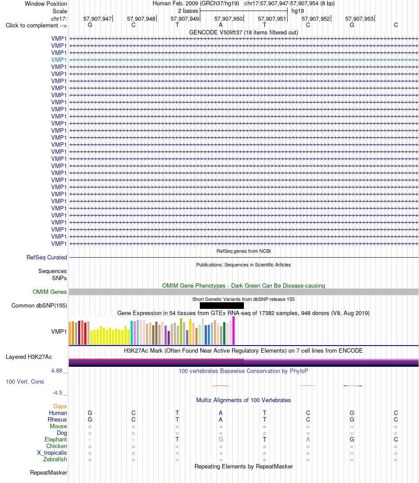Screen dimensions: 419x483
Task: Click the gray OMIM Genes bar
Action: 243,292
